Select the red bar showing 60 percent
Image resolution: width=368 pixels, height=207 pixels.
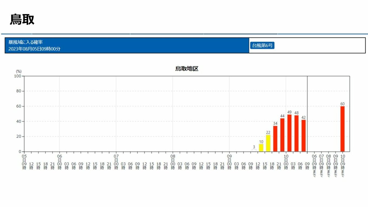coord(343,129)
